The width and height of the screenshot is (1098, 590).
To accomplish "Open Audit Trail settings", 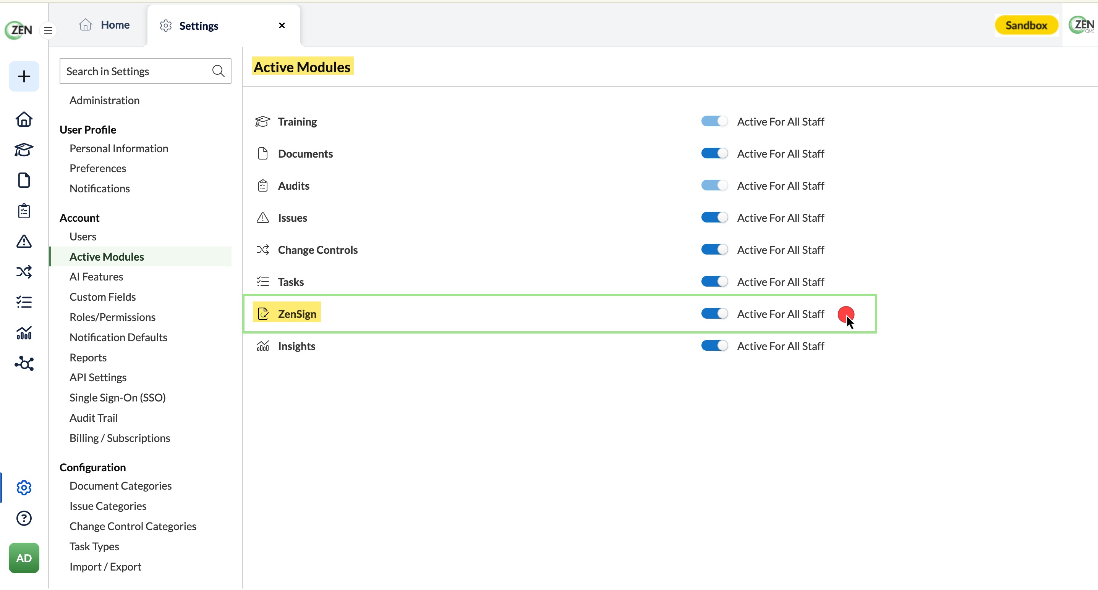I will 94,418.
